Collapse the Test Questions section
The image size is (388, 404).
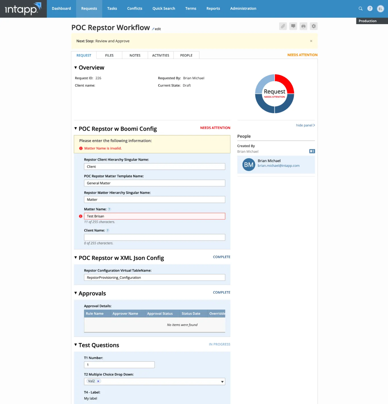76,345
